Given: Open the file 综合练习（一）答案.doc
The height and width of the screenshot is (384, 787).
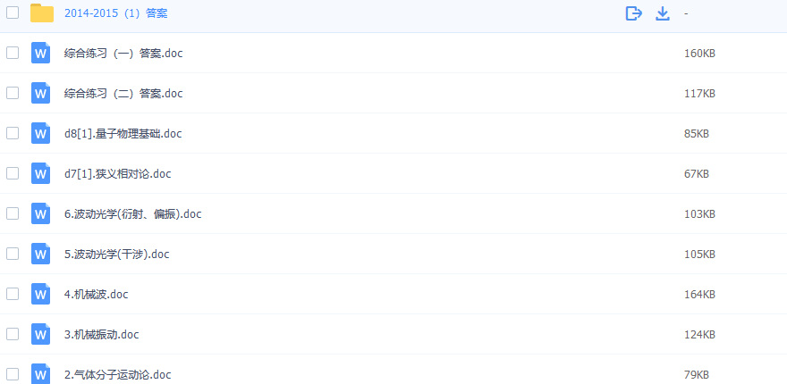Looking at the screenshot, I should pyautogui.click(x=123, y=54).
